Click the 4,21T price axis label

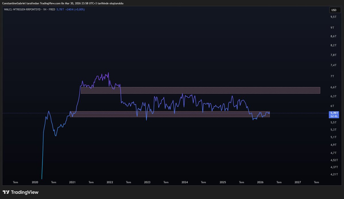point(334,174)
